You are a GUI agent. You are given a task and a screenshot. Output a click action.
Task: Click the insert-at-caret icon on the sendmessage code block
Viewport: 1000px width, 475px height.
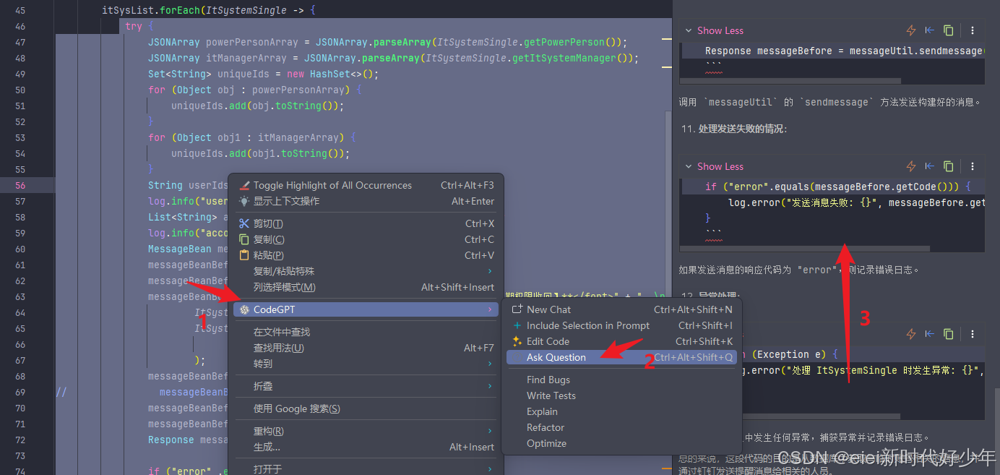[930, 30]
